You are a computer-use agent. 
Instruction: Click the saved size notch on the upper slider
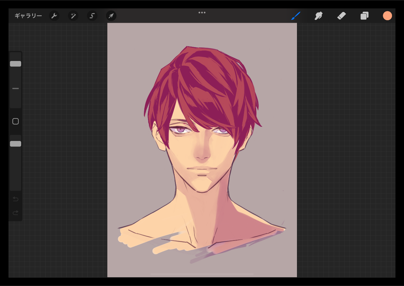pyautogui.click(x=15, y=88)
